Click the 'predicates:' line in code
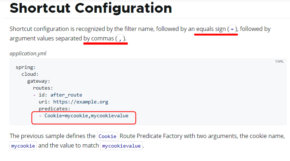This screenshot has width=290, height=161. (54, 109)
